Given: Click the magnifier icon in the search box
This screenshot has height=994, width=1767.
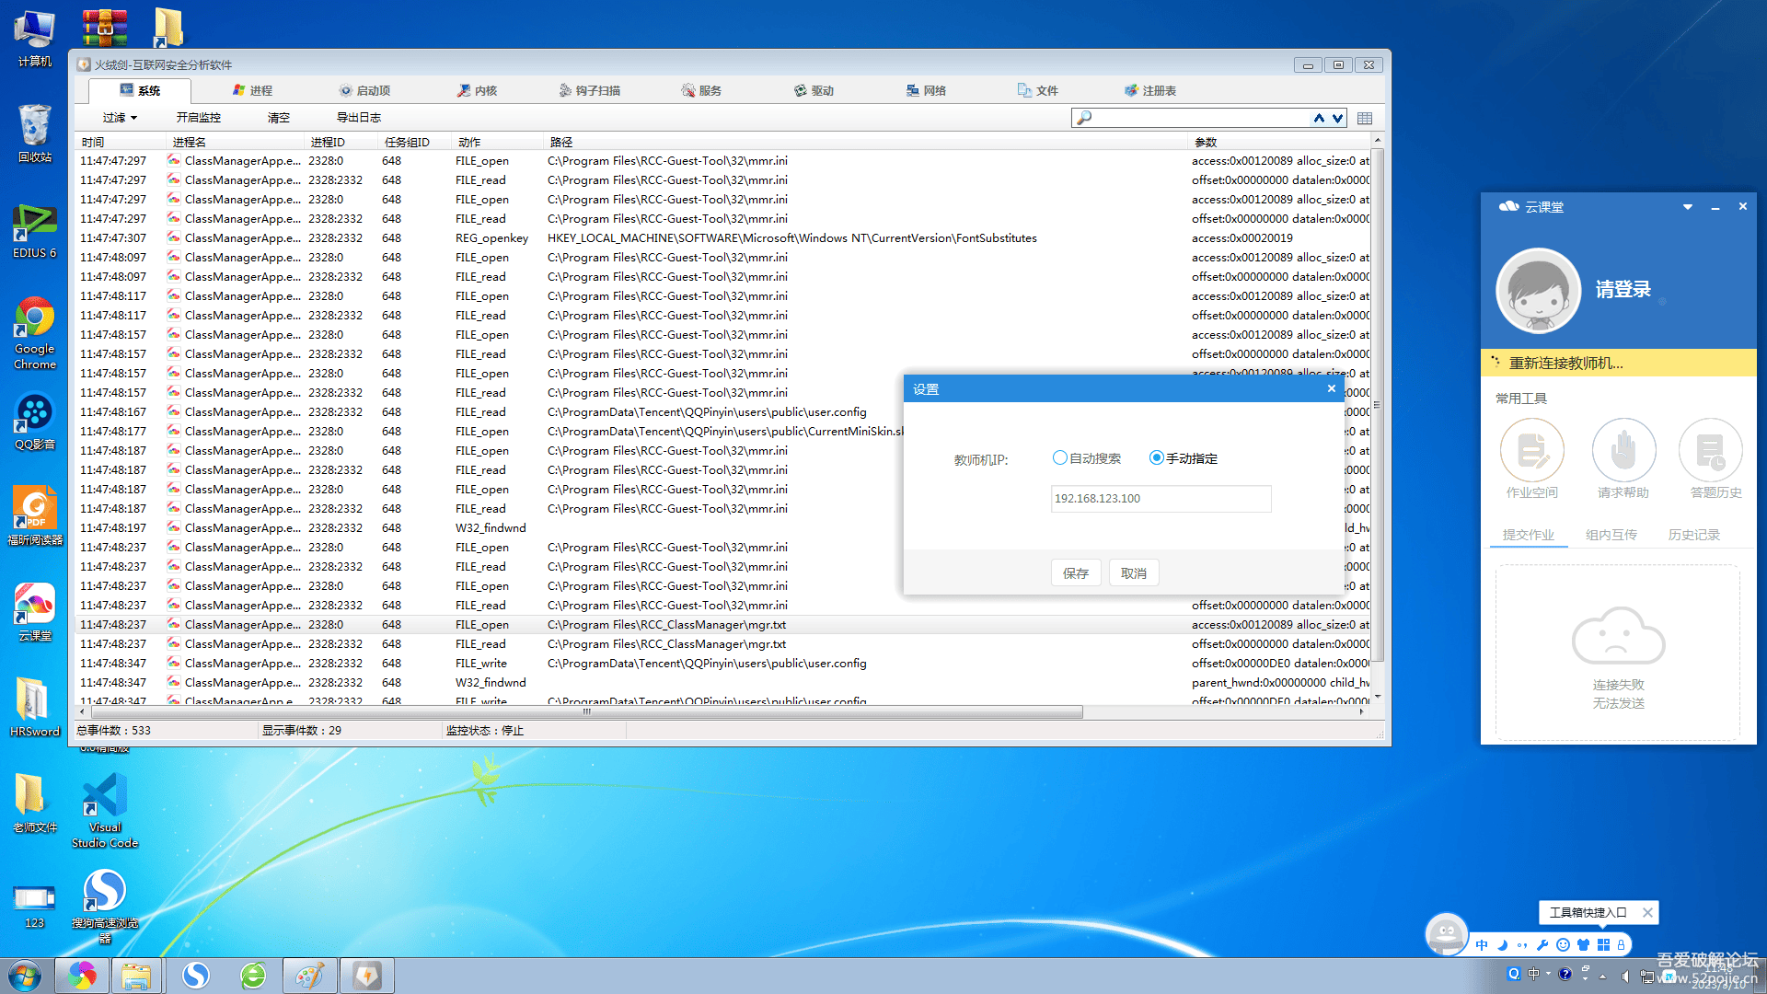Looking at the screenshot, I should tap(1084, 118).
